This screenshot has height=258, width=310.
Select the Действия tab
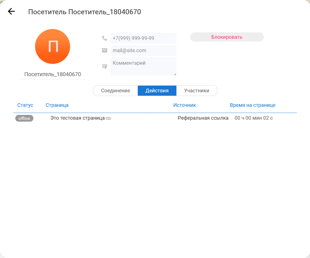pyautogui.click(x=157, y=91)
